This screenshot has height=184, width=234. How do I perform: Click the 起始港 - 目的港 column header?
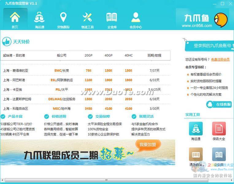tap(14, 56)
